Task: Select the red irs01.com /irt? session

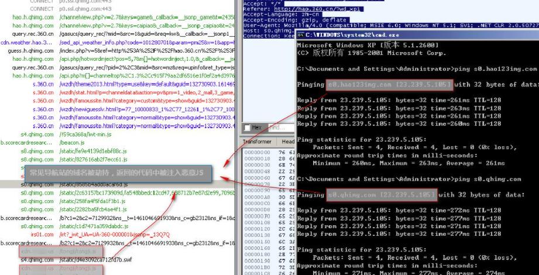Action: click(118, 235)
